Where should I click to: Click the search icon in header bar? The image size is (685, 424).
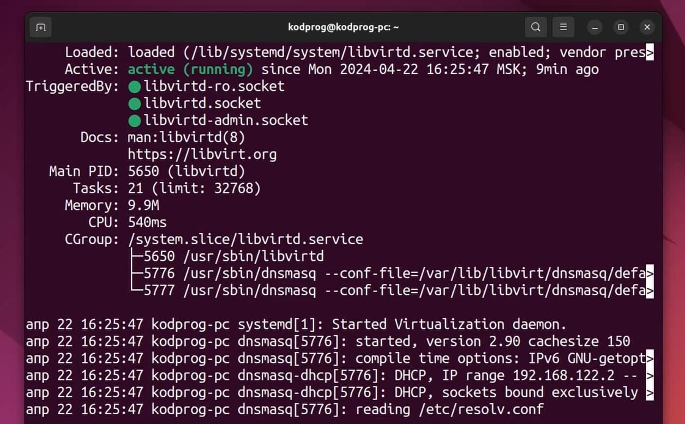click(536, 27)
